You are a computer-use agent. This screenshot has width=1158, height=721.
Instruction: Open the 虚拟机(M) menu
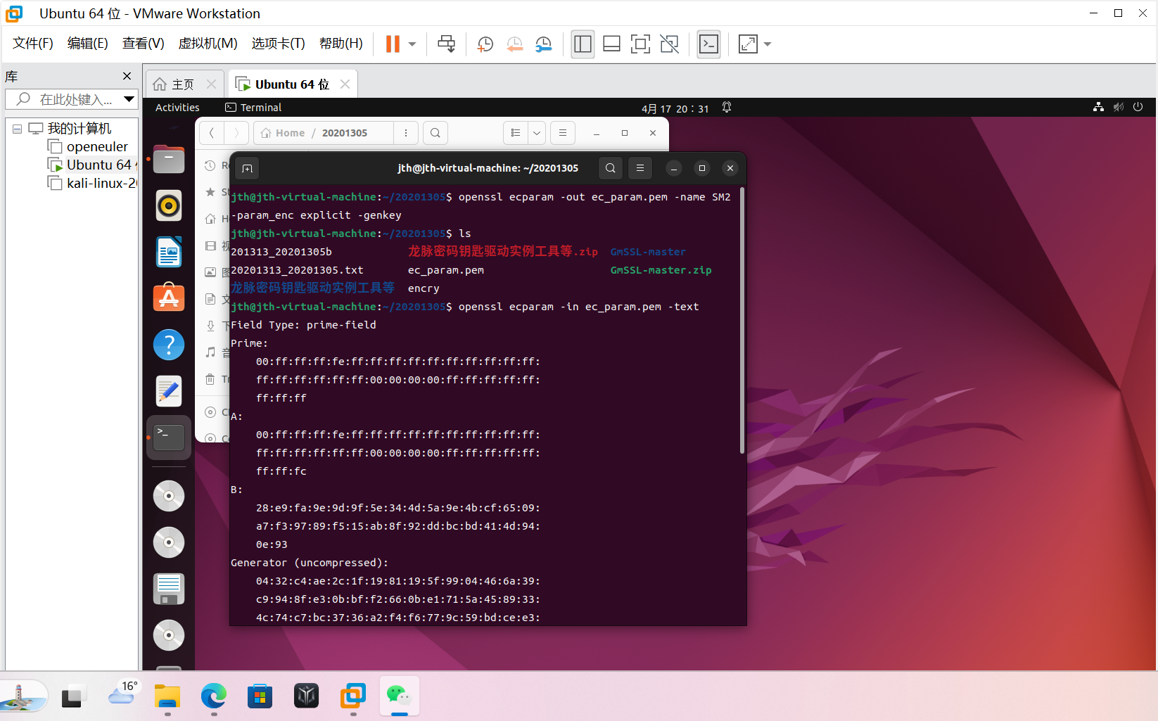coord(208,44)
